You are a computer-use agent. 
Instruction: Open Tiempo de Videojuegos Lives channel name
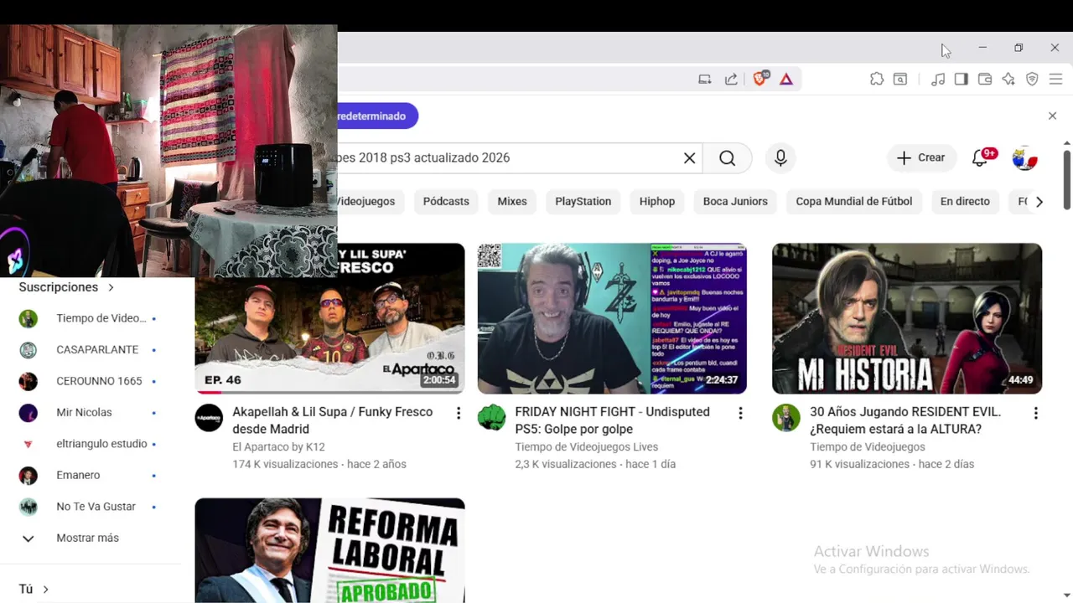point(586,447)
